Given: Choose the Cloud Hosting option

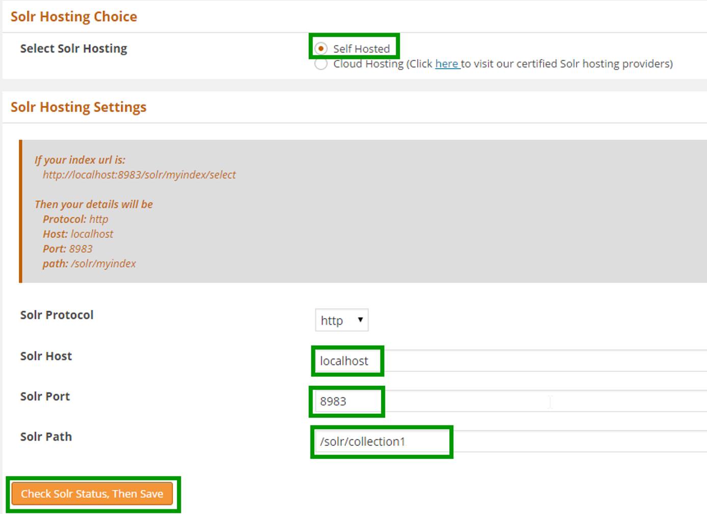Looking at the screenshot, I should tap(321, 64).
